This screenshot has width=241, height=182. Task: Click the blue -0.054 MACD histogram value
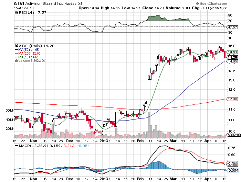coord(83,146)
